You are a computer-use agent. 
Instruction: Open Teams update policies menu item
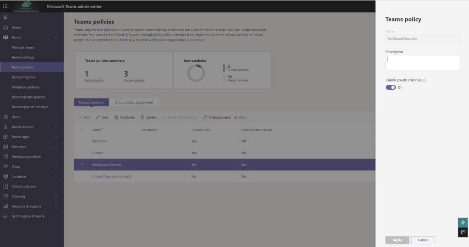(x=28, y=97)
